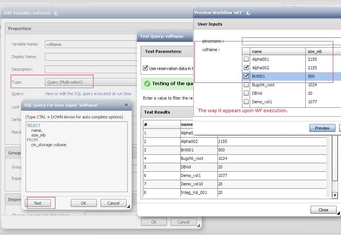Click the scroll-down arrow in Test Results
Viewport: 341px width, 235px height.
click(334, 195)
